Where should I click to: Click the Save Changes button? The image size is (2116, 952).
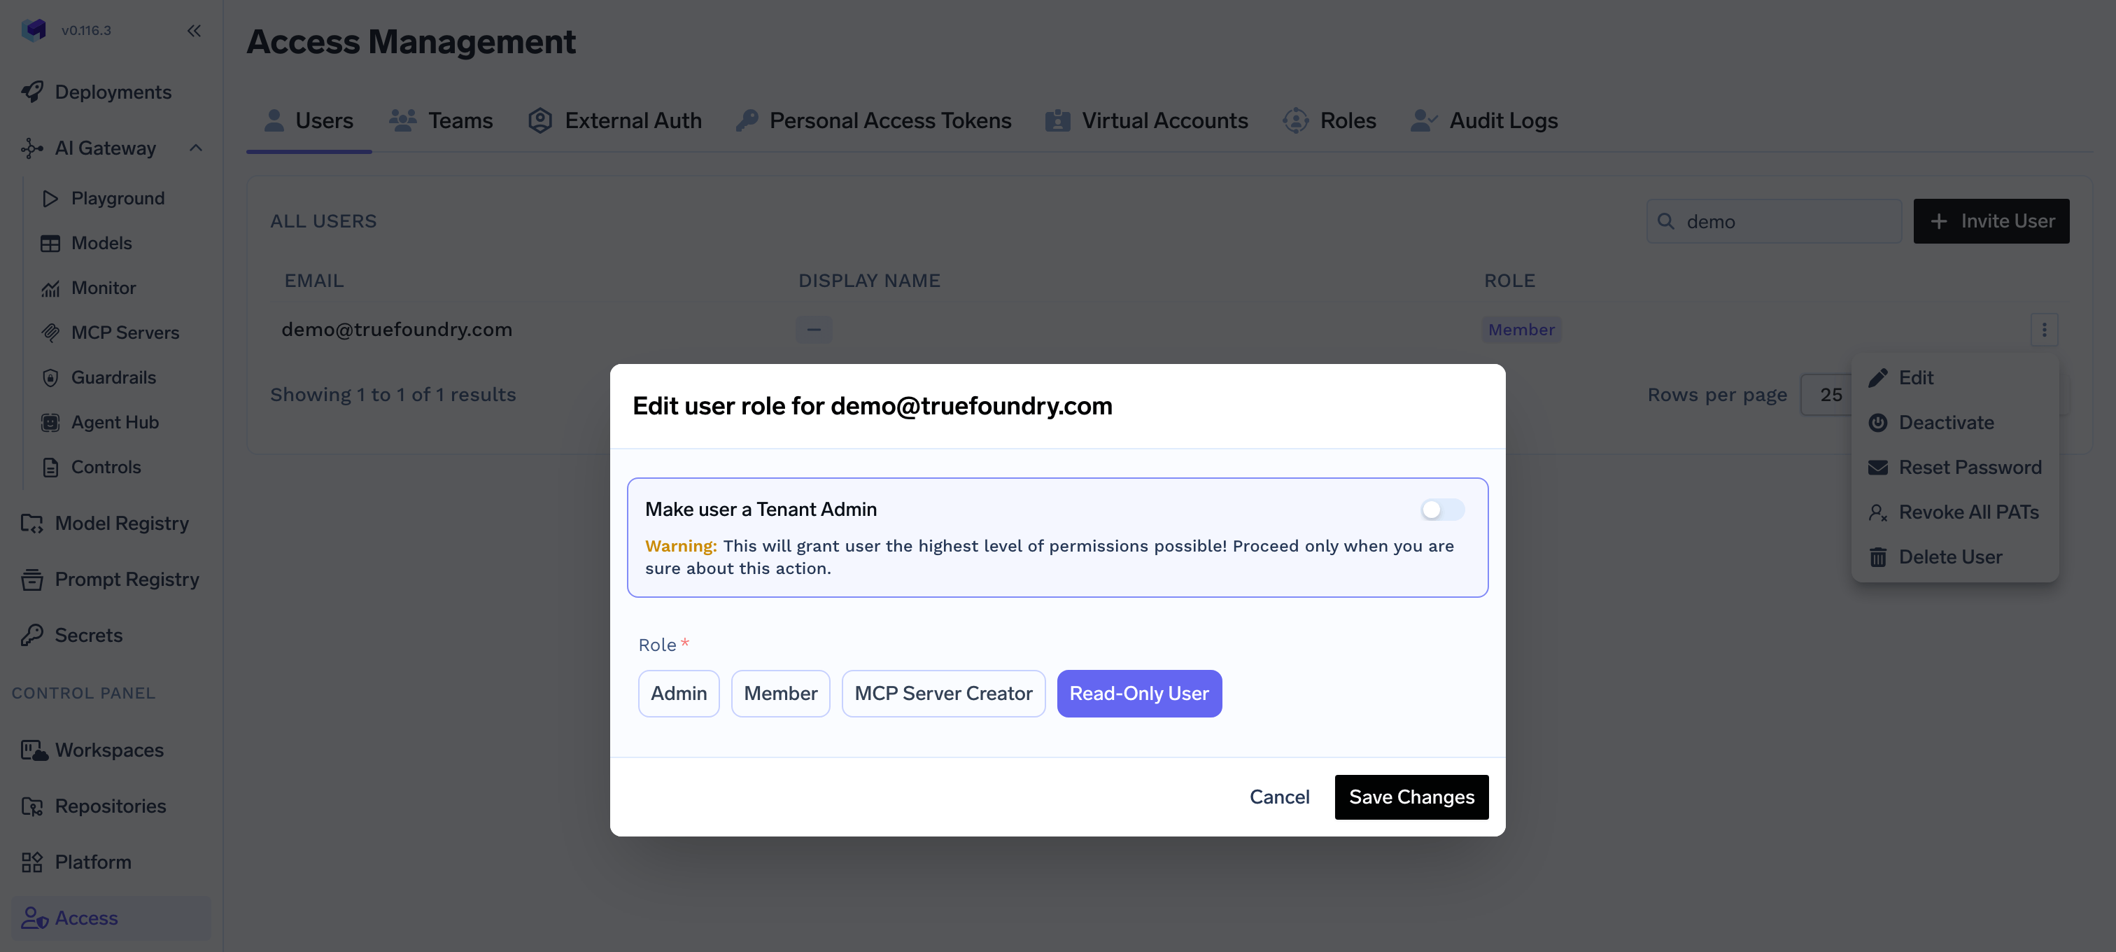(1411, 797)
